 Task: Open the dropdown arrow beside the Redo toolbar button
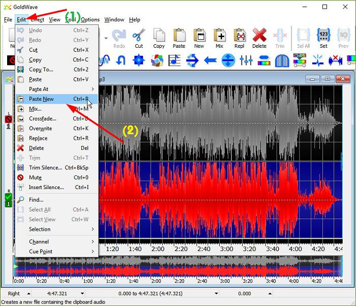[x=106, y=38]
